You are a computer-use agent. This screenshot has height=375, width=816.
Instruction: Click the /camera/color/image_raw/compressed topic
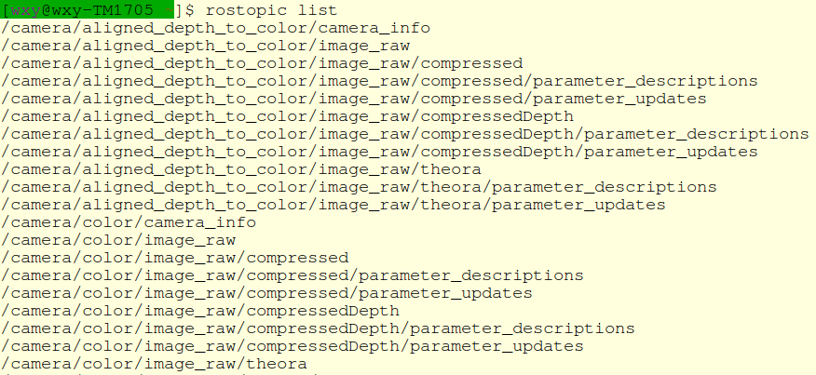[175, 258]
